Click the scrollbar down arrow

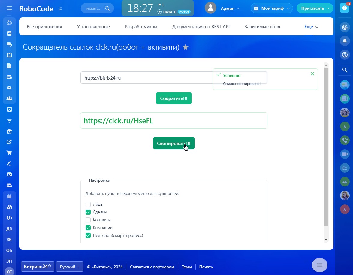(x=327, y=240)
